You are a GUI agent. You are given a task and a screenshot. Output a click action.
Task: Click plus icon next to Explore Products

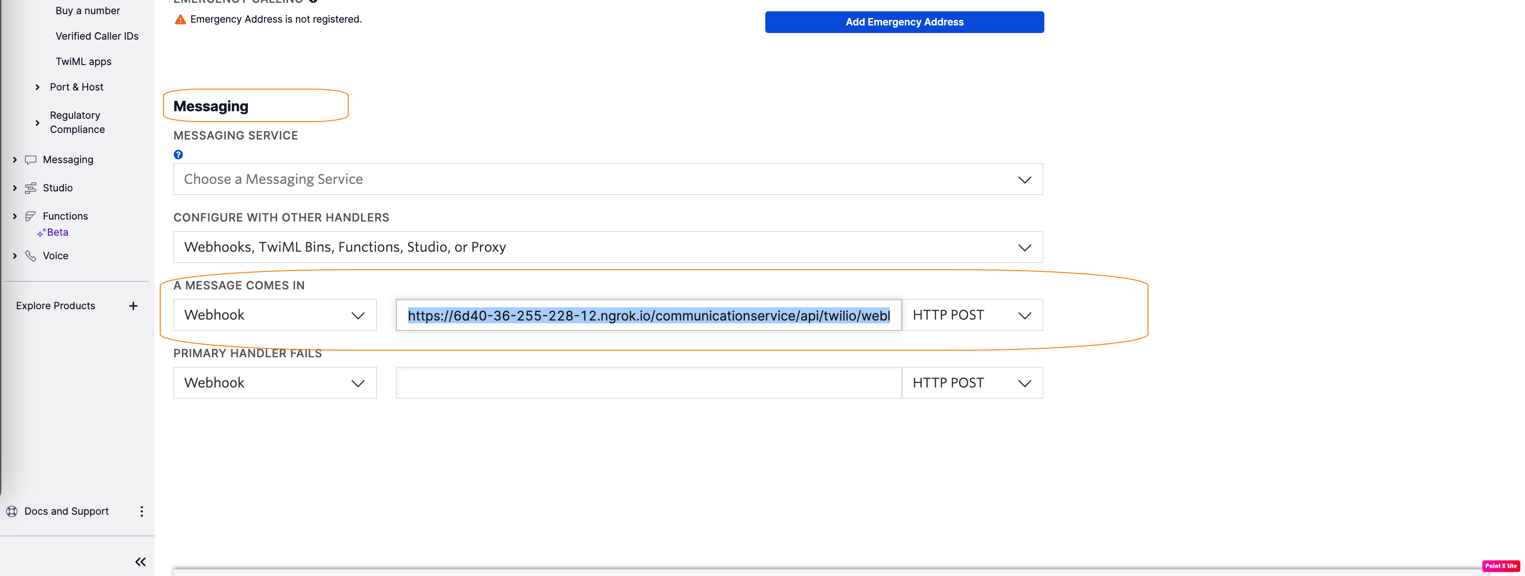point(133,305)
